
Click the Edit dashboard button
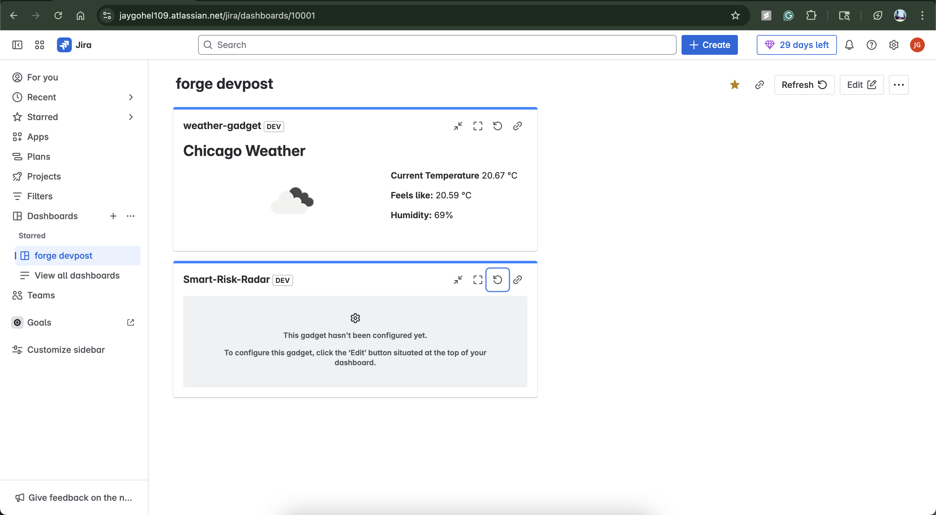tap(861, 85)
